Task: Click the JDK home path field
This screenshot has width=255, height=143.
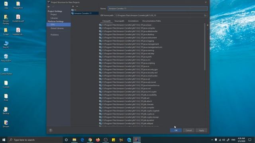Action: click(x=159, y=15)
